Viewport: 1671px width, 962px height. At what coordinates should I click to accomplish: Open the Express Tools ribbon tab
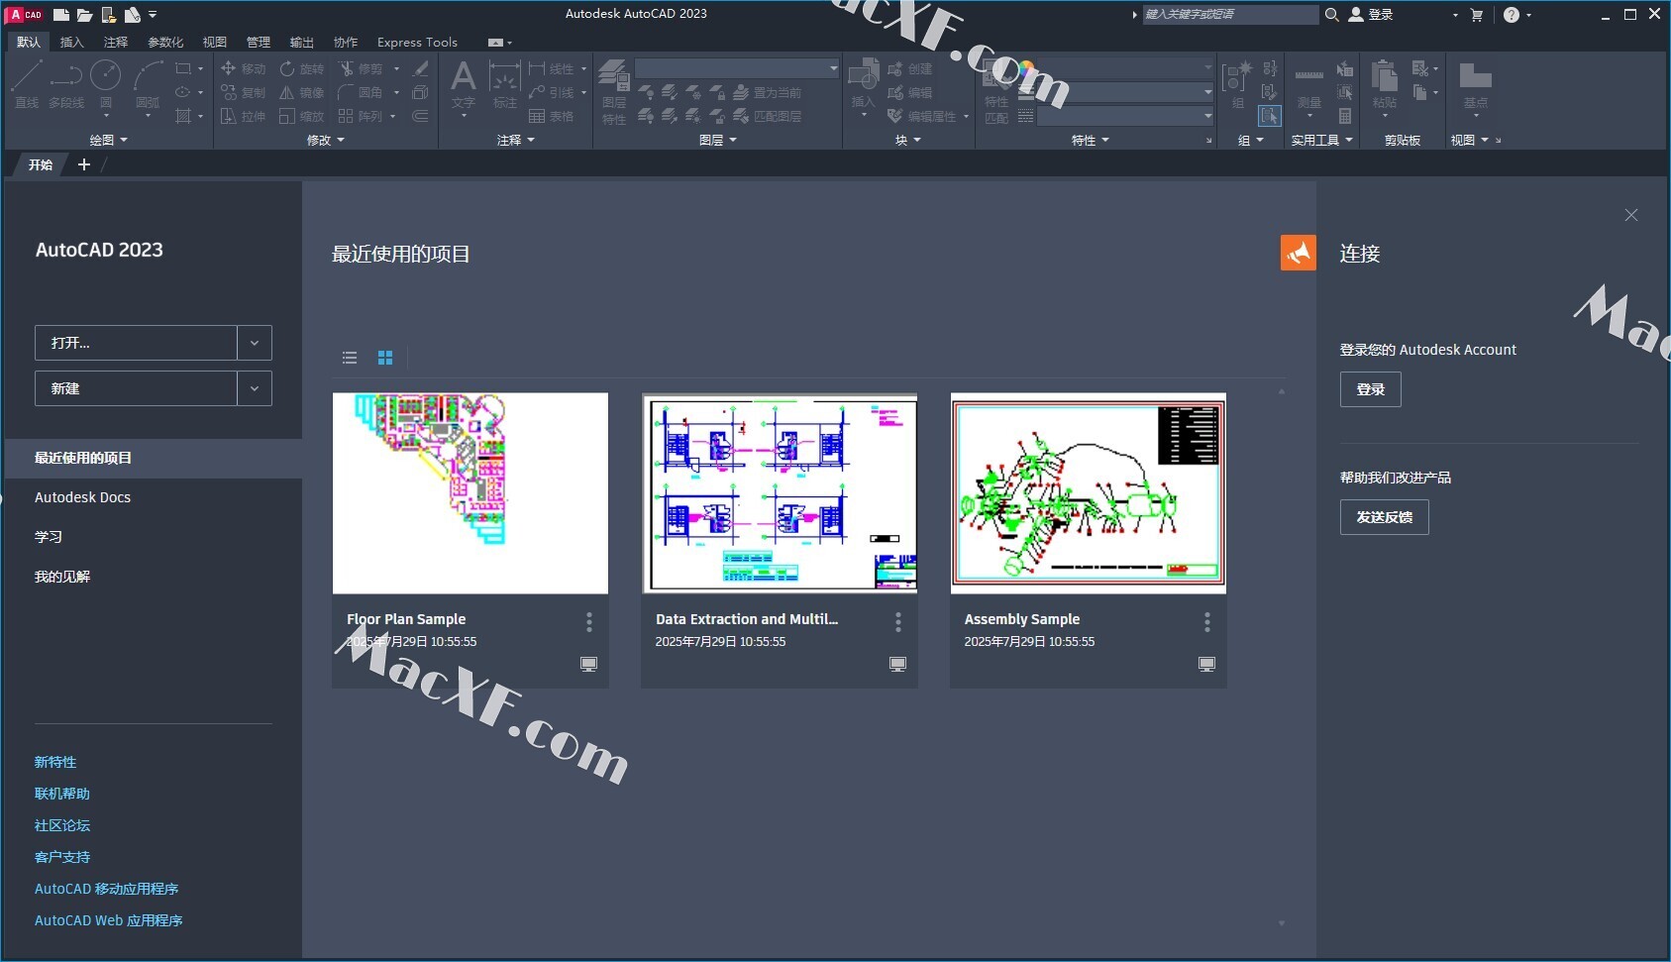(x=417, y=43)
